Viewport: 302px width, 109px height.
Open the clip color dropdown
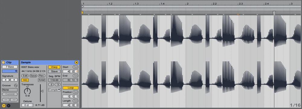tap(10, 71)
